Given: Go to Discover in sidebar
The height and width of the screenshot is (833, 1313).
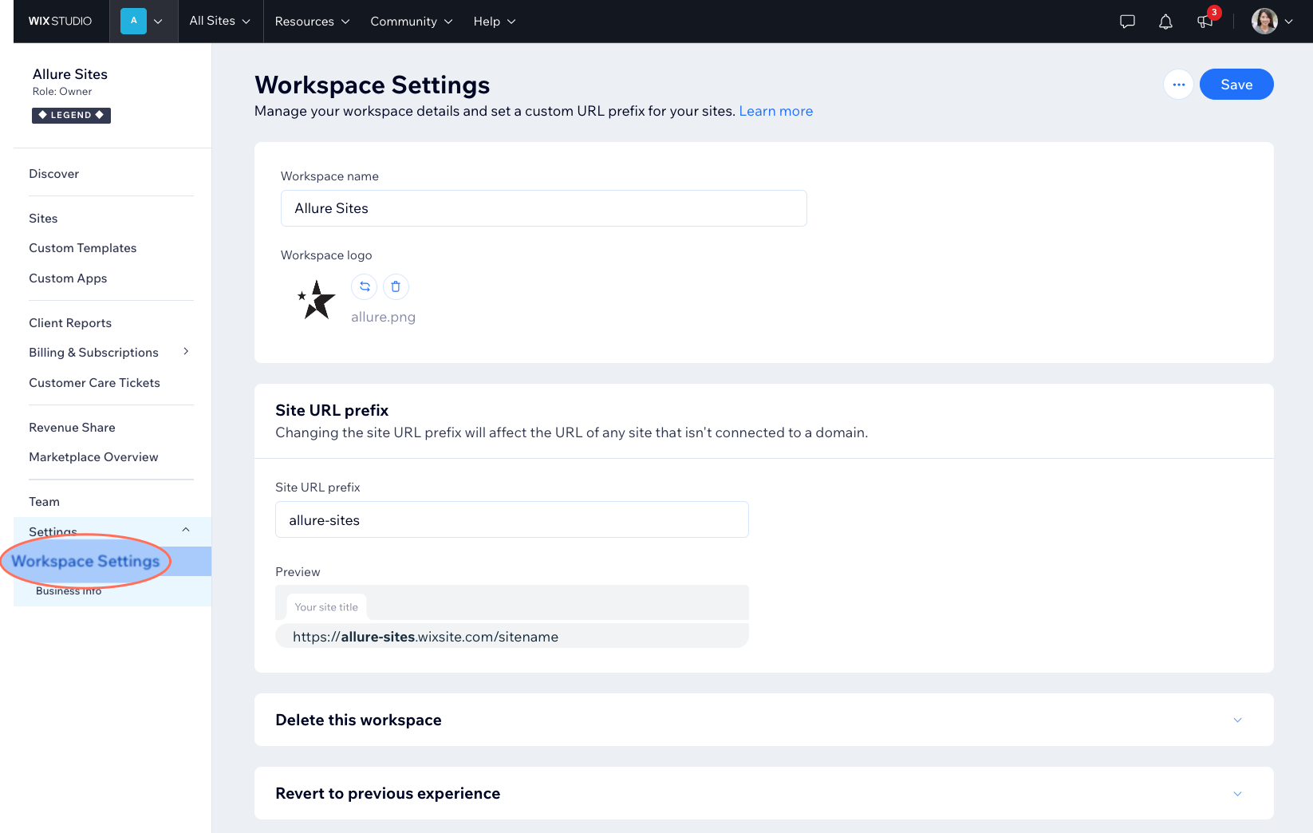Looking at the screenshot, I should coord(54,174).
